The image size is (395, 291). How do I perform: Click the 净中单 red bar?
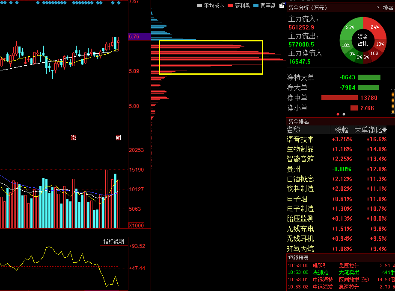tap(339, 98)
